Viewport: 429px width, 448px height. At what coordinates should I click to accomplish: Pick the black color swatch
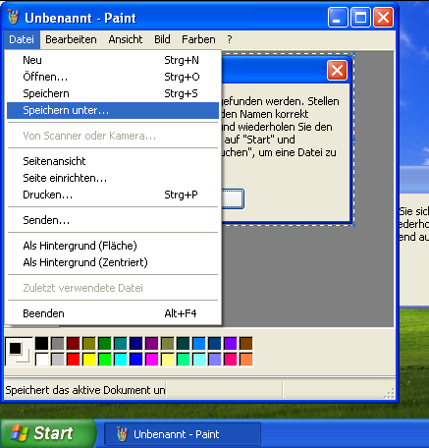pyautogui.click(x=42, y=344)
